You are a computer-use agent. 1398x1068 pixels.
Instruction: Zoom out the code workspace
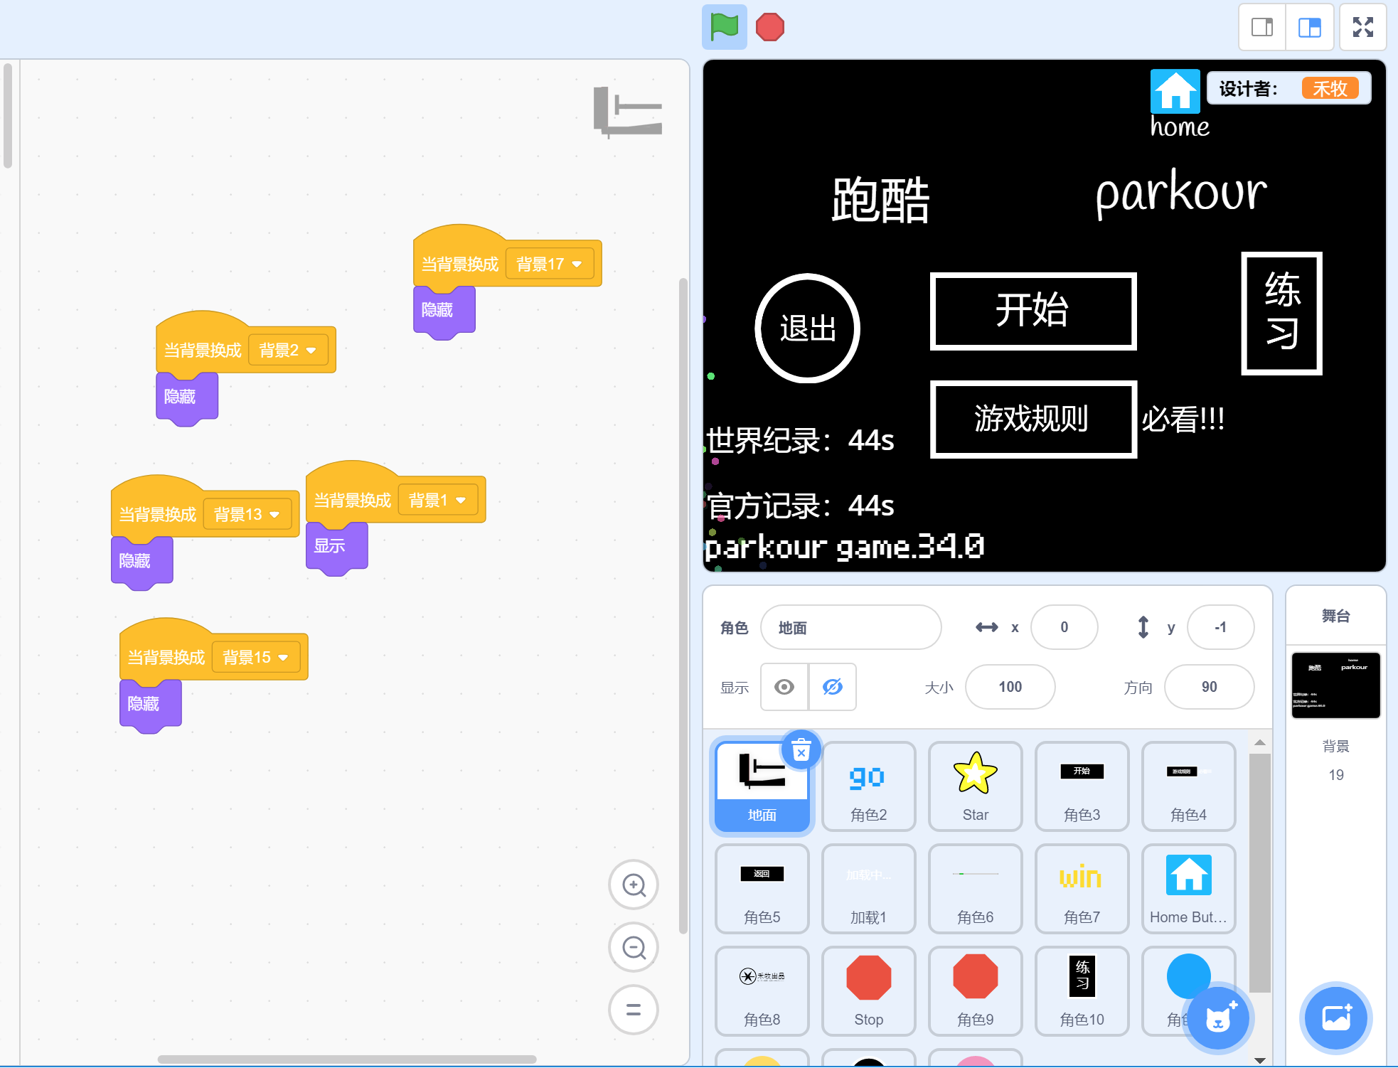(633, 947)
